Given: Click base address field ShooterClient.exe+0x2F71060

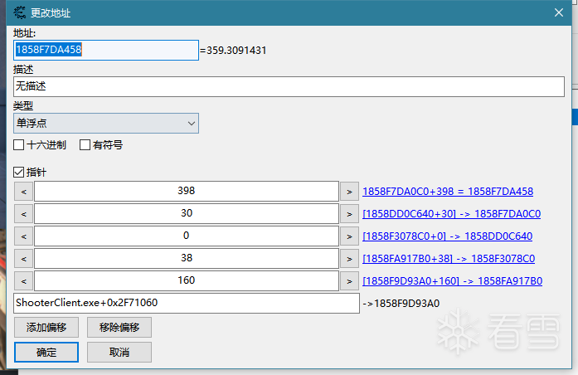Looking at the screenshot, I should pos(187,304).
